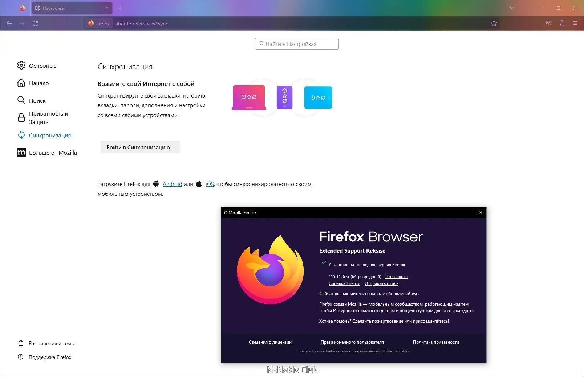This screenshot has width=584, height=377.
Task: Open the hamburger application menu
Action: (575, 24)
